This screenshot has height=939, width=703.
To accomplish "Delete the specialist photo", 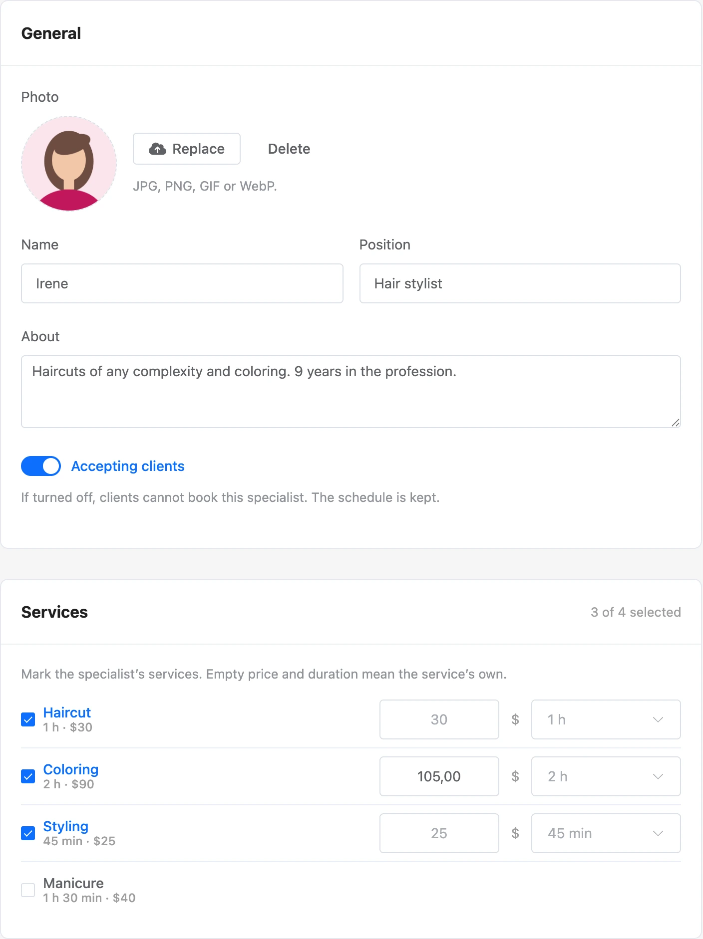I will [289, 149].
